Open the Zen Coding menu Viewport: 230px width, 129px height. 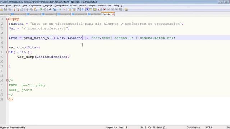click(114, 6)
